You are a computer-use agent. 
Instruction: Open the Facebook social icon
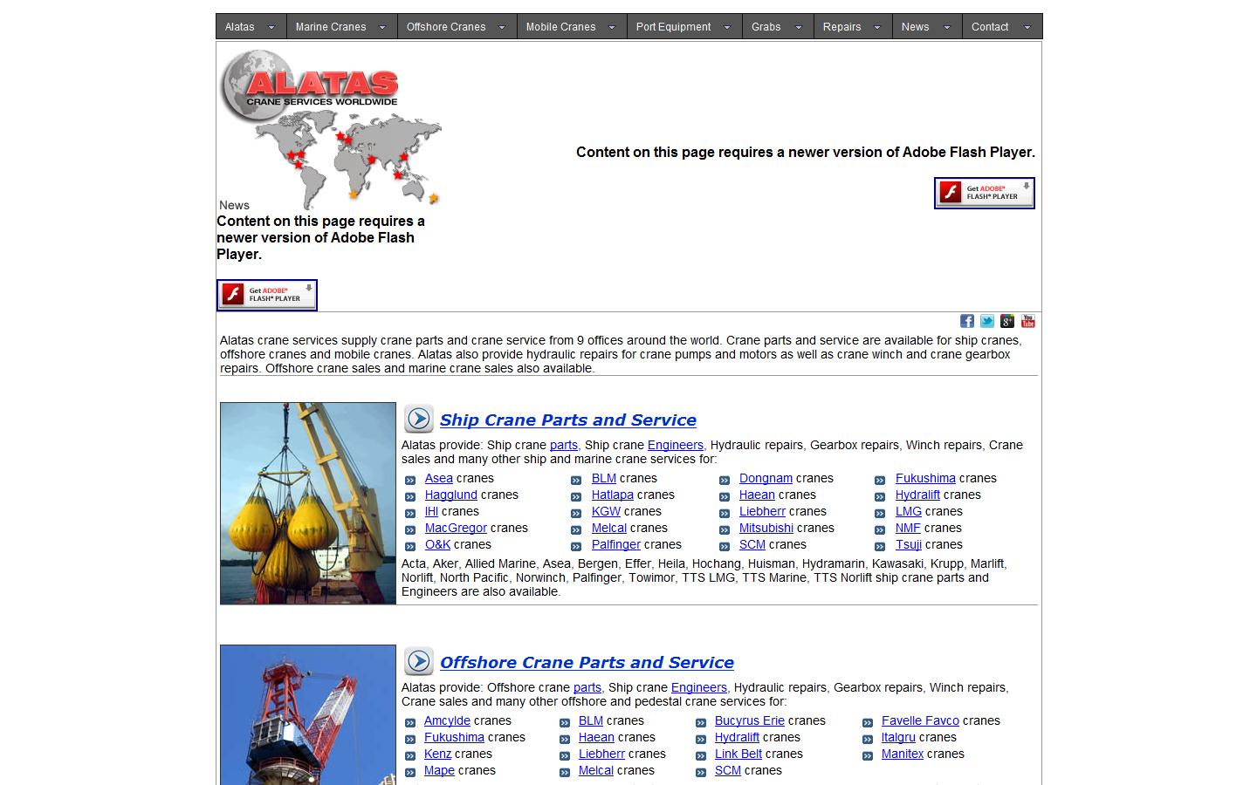pos(967,321)
